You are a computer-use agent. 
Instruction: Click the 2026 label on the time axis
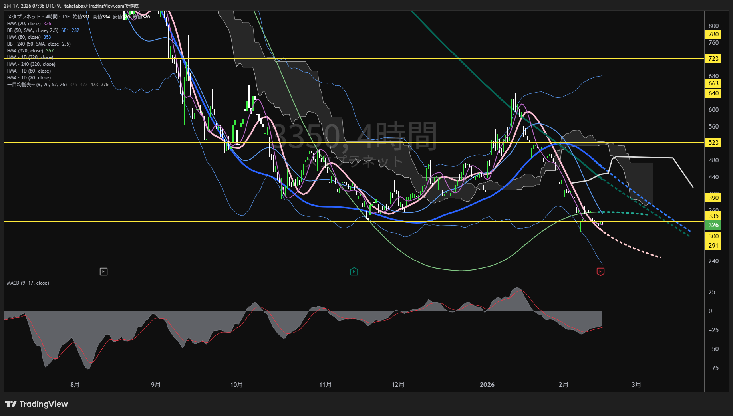point(487,385)
